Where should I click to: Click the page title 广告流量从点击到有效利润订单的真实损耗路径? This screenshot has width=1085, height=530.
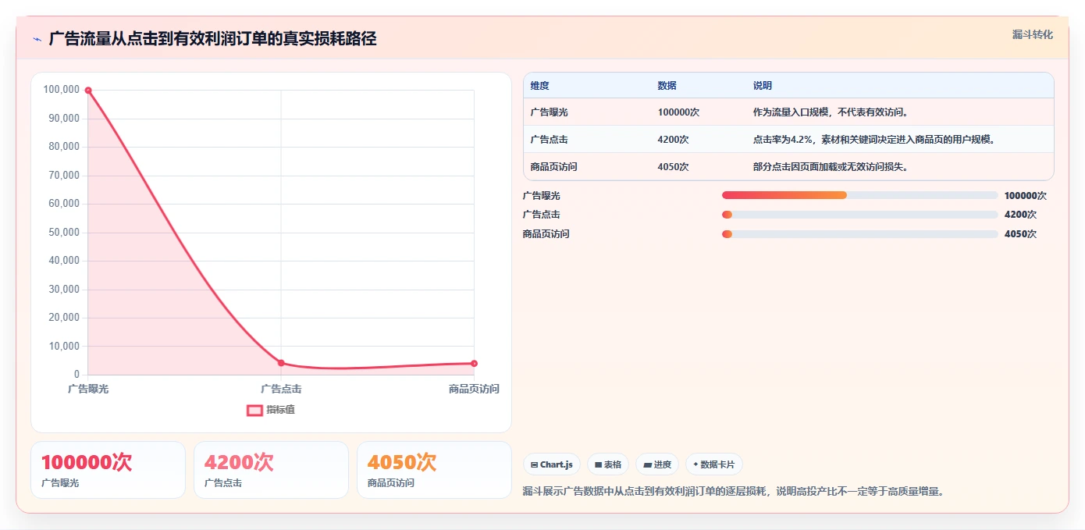click(213, 38)
